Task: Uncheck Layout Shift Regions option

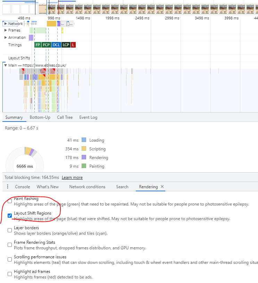Action: pyautogui.click(x=10, y=216)
